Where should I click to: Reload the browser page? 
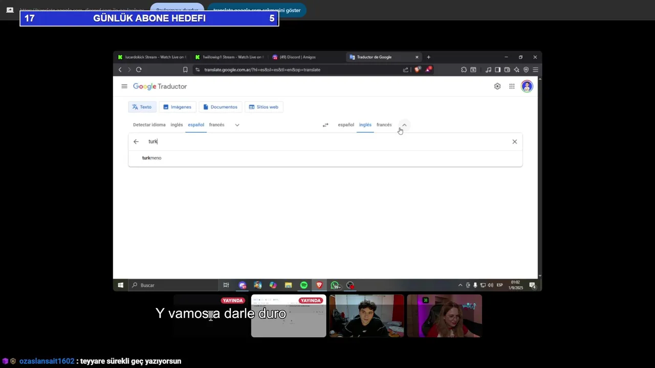[139, 70]
